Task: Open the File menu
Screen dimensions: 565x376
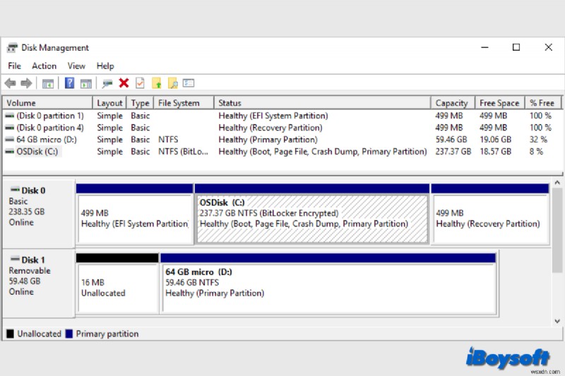Action: pos(14,66)
